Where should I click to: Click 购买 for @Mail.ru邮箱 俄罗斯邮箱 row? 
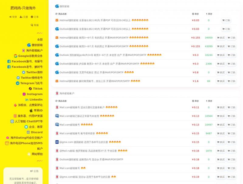point(221,151)
